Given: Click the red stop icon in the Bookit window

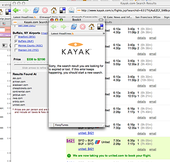Looking at the screenshot, I should click(82, 26).
